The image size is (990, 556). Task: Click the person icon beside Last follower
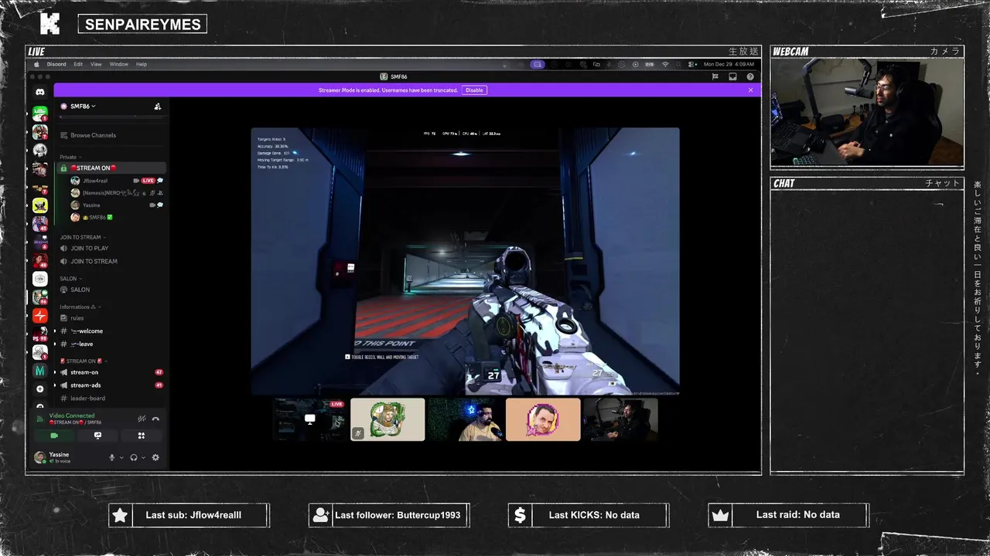[x=320, y=515]
